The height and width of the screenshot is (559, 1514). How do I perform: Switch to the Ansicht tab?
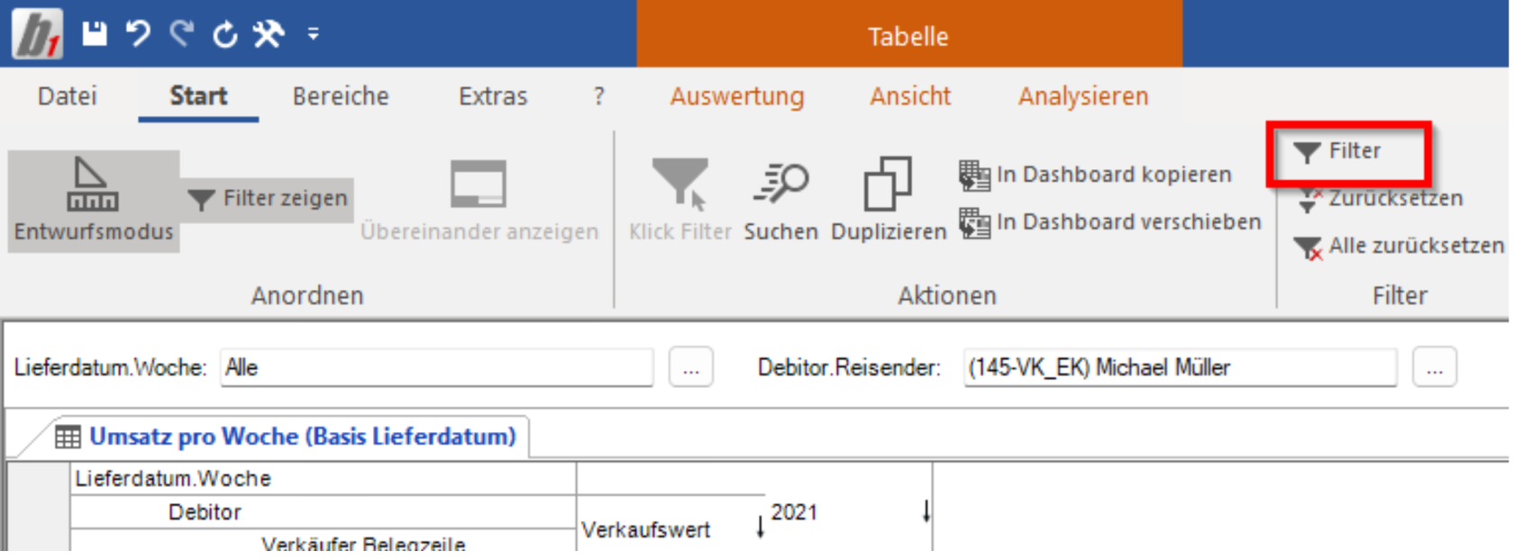(x=910, y=96)
